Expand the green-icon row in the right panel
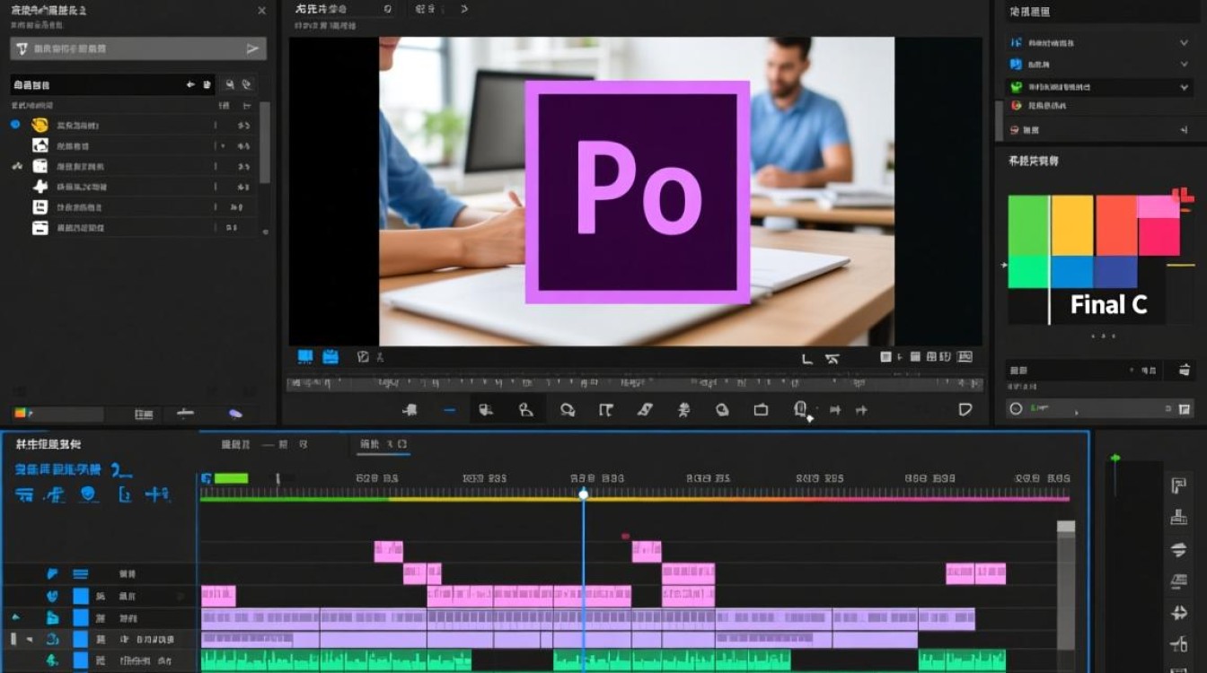The image size is (1207, 673). coord(1185,87)
